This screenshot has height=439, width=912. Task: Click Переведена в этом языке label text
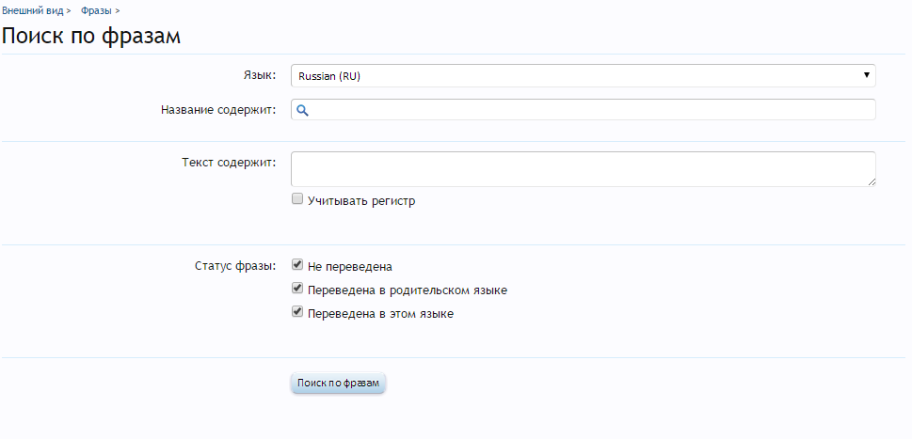coord(380,313)
